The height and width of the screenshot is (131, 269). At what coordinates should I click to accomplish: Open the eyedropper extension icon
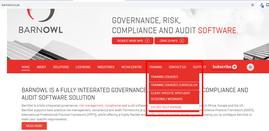tap(262, 5)
